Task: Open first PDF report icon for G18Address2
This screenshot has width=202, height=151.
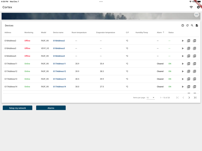Action: click(x=189, y=41)
